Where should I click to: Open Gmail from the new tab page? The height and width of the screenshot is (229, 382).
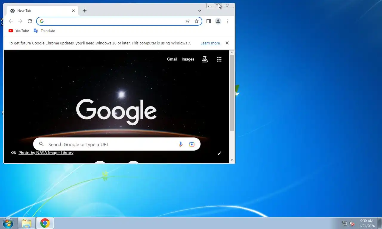(172, 59)
